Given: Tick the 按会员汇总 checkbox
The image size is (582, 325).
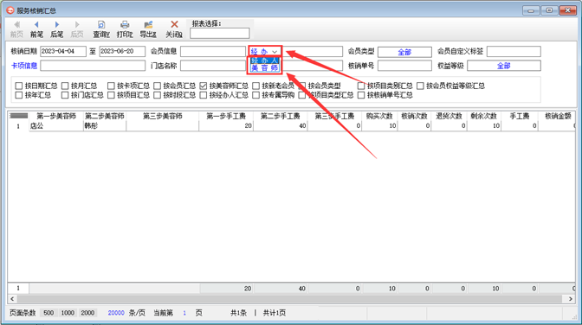Looking at the screenshot, I should [x=157, y=86].
